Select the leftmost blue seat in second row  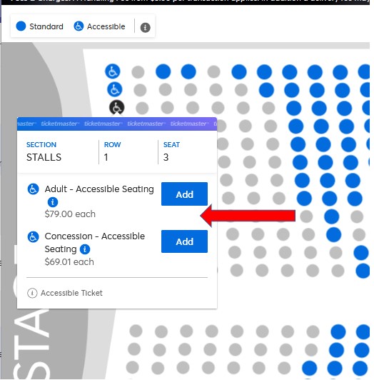[266, 90]
